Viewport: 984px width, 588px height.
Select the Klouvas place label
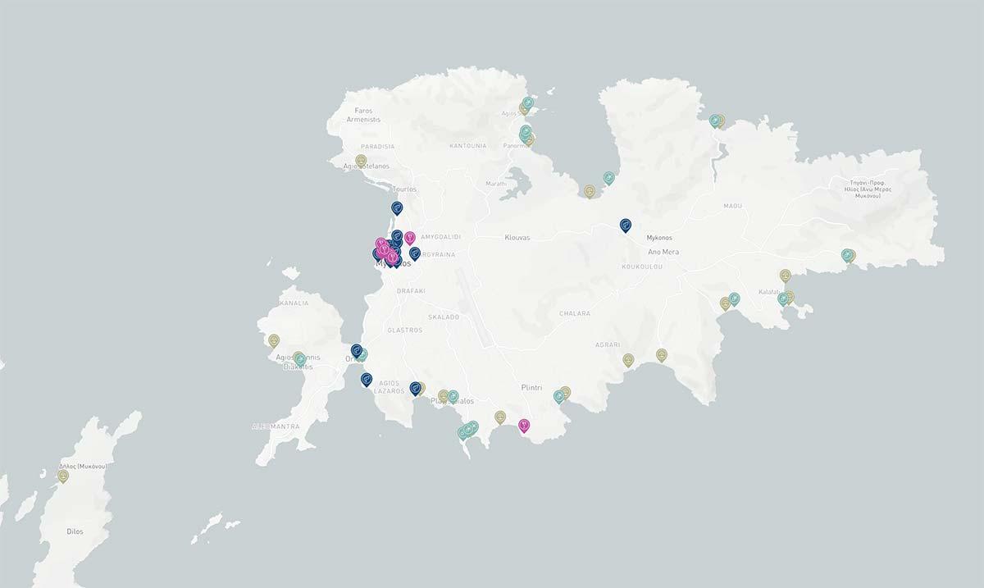coord(517,238)
